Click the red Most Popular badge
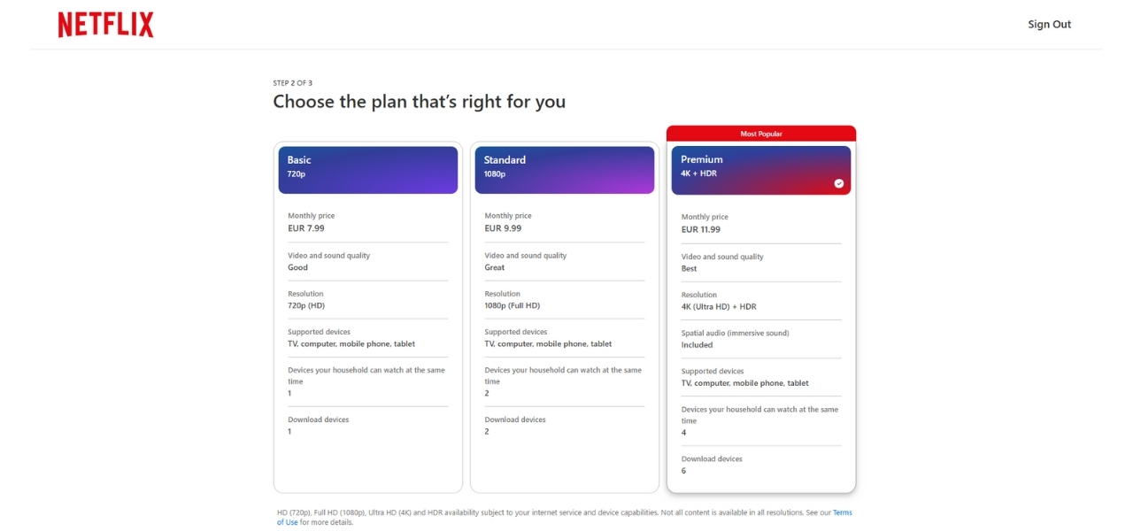The height and width of the screenshot is (531, 1133). (x=761, y=134)
